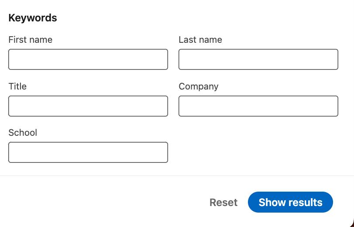Apply filters with the blue Show results button

[290, 203]
